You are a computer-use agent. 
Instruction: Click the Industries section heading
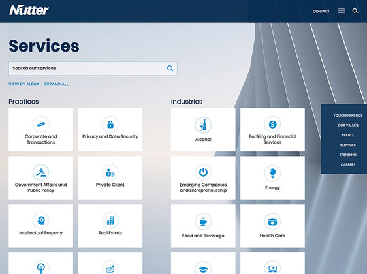pos(187,102)
